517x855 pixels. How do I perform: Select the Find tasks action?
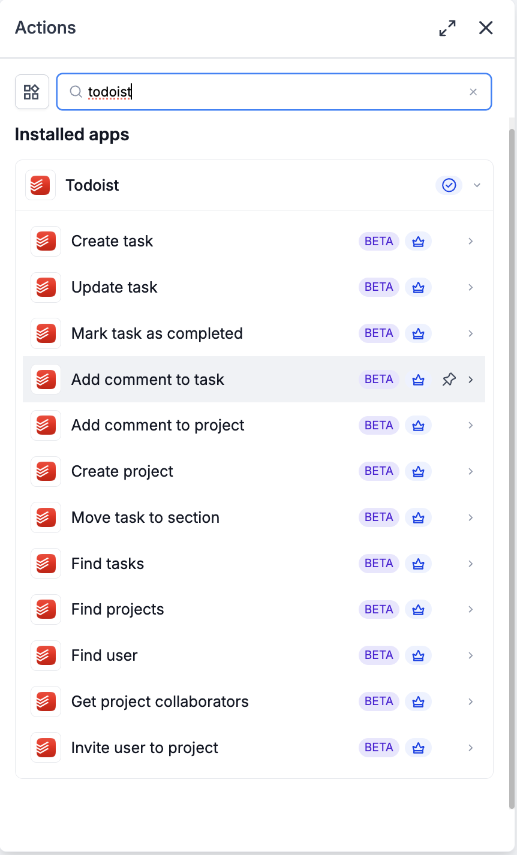[254, 564]
